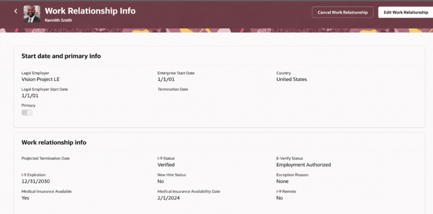Viewport: 433px width, 214px height.
Task: Select the Work Relationship Info page title
Action: (x=90, y=11)
